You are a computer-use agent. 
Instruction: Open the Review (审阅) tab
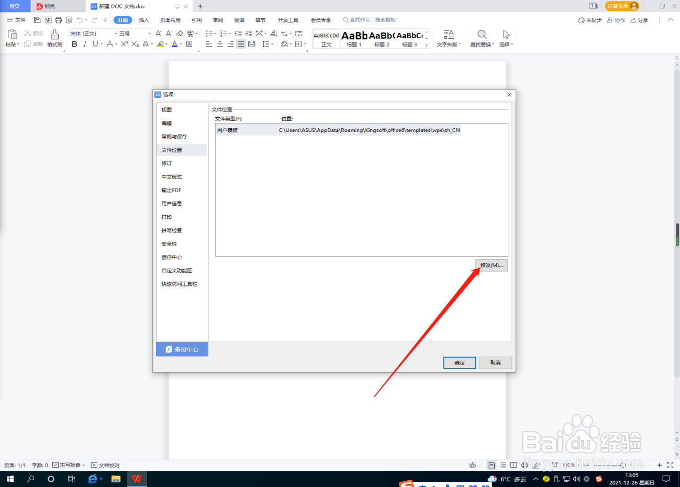coord(218,20)
